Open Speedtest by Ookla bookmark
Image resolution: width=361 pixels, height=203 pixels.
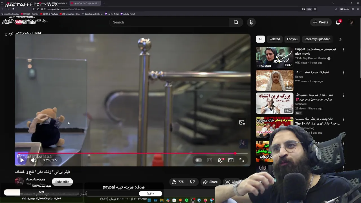click(92, 14)
